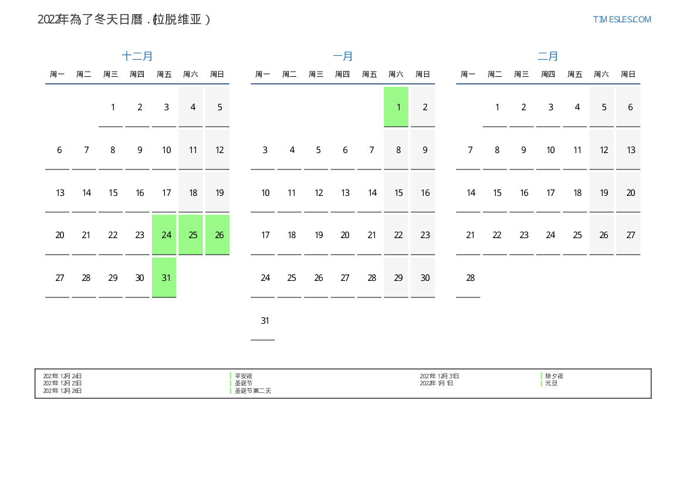Select December 26 holiday cell
This screenshot has width=686, height=485.
tap(218, 235)
